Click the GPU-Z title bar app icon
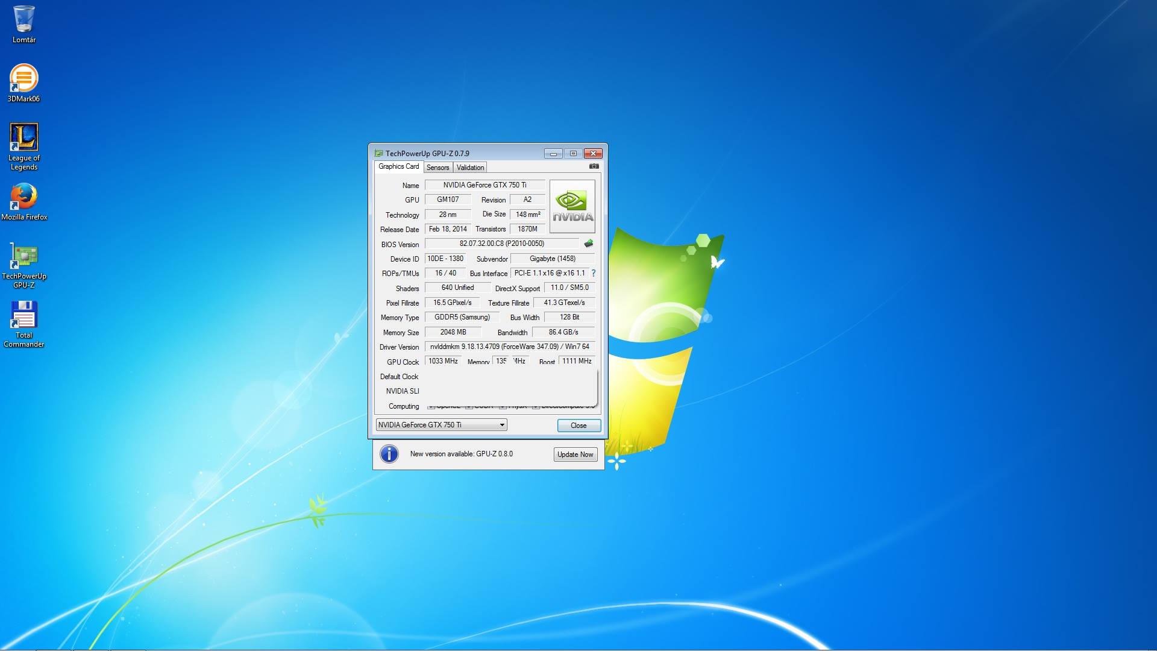The height and width of the screenshot is (651, 1157). click(x=378, y=153)
